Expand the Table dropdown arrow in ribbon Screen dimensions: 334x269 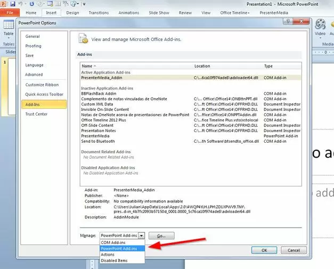pos(9,38)
